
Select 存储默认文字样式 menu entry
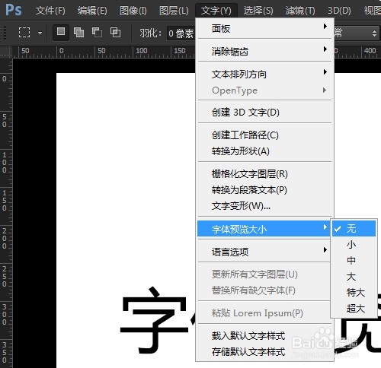(x=264, y=352)
